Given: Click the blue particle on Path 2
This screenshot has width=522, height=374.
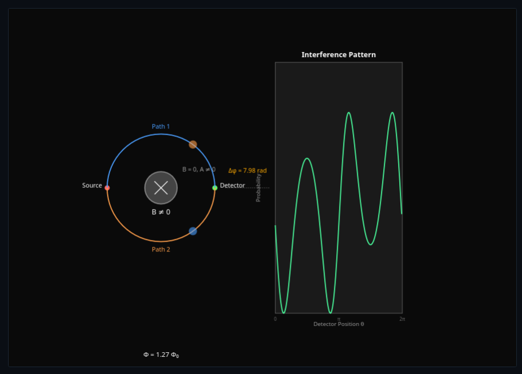Looking at the screenshot, I should (x=193, y=231).
